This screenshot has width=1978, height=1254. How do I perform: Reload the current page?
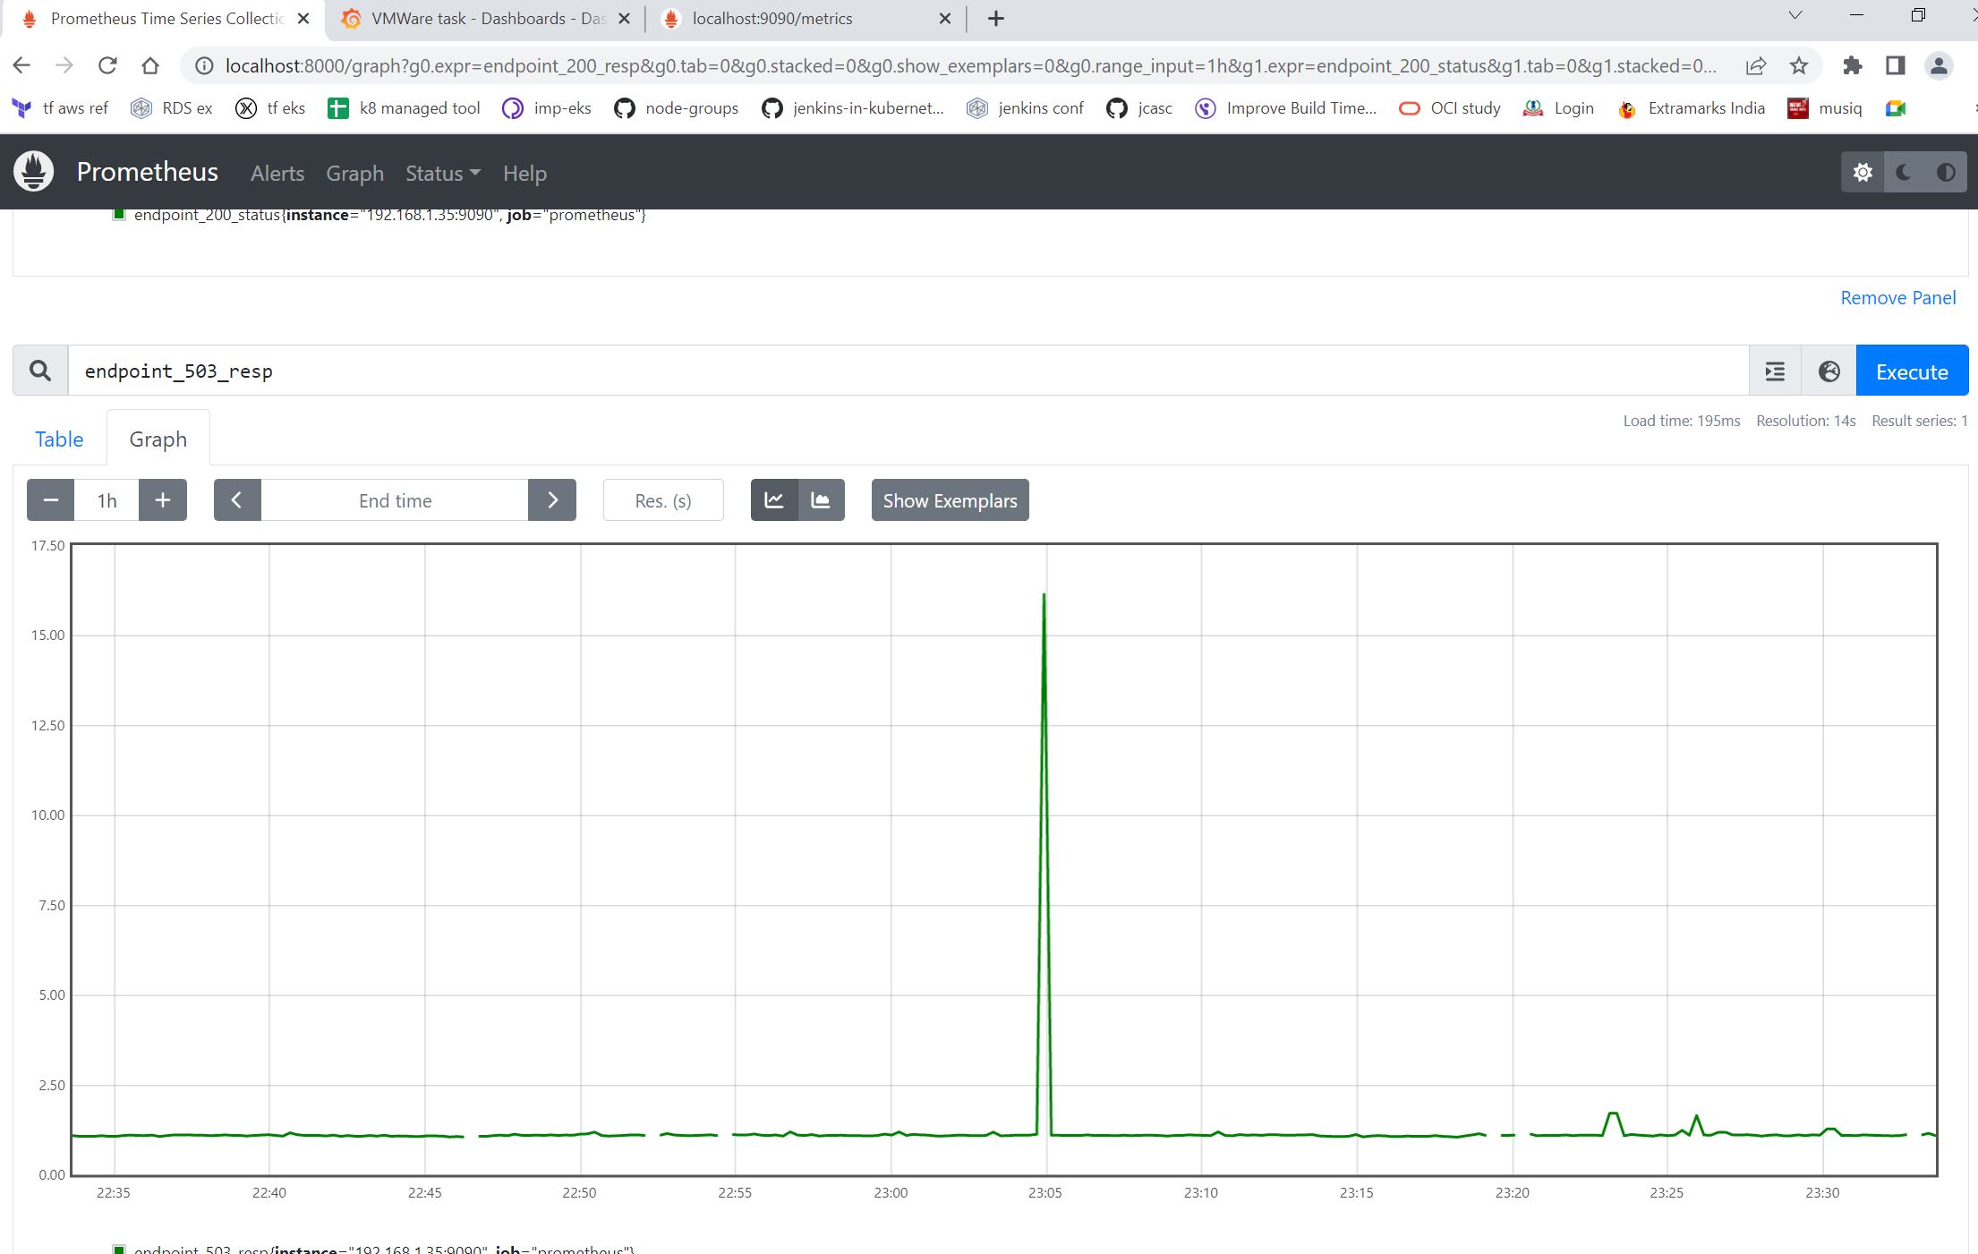107,65
